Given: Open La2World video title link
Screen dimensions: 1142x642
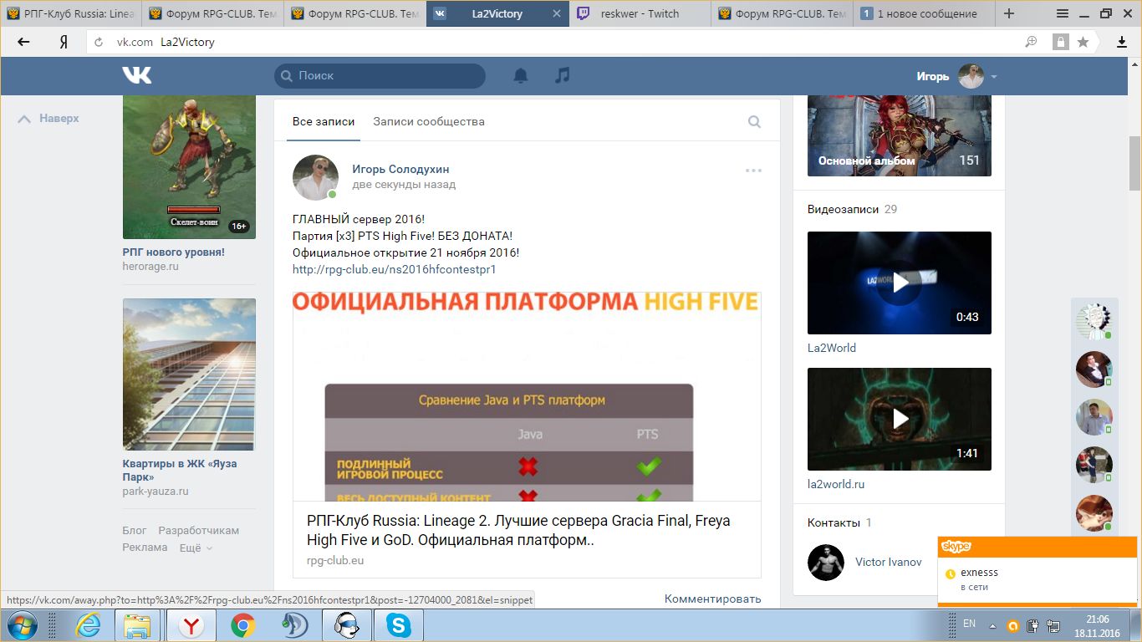Looking at the screenshot, I should click(832, 348).
